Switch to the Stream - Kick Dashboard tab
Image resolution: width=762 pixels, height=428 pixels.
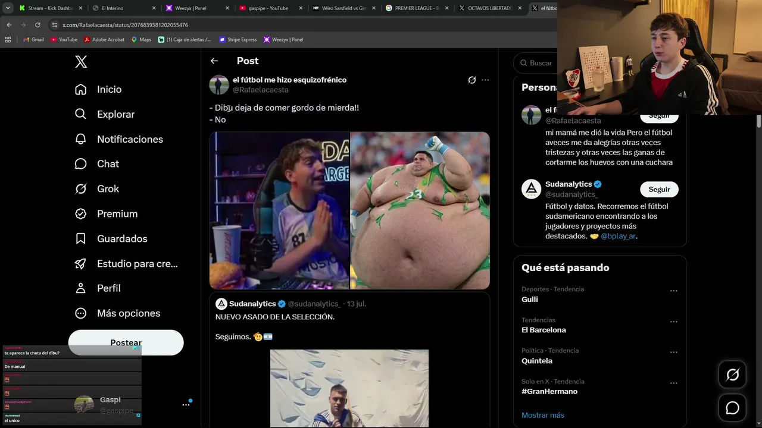[x=51, y=8]
